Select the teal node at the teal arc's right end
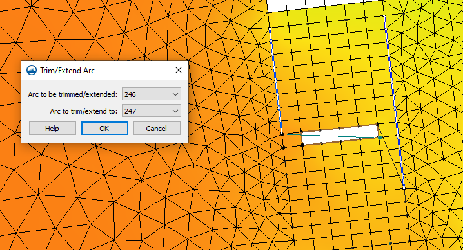The width and height of the screenshot is (463, 250). [x=380, y=138]
